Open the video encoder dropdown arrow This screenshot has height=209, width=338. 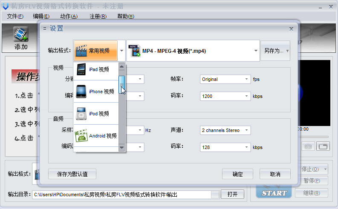[x=140, y=96]
